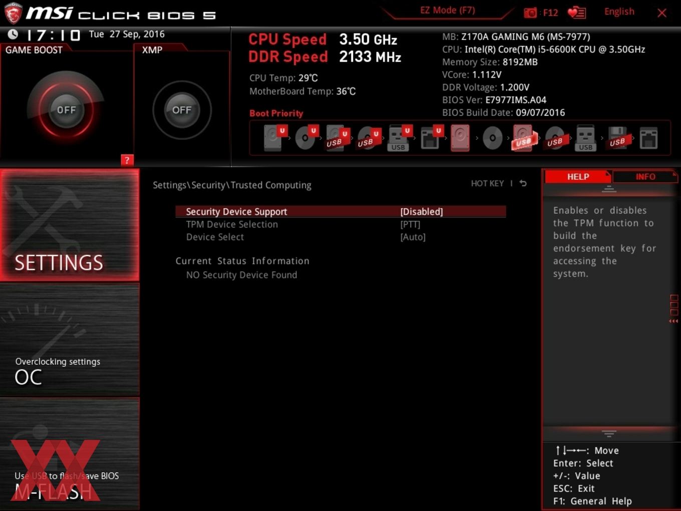The image size is (681, 511).
Task: Click the Settings\Security\Trusted Computing breadcrumb
Action: (x=232, y=185)
